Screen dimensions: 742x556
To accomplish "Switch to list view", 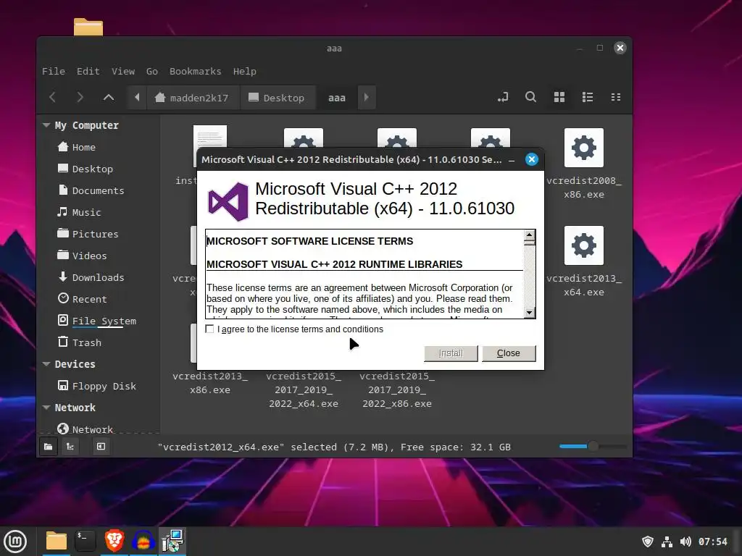I will 587,97.
